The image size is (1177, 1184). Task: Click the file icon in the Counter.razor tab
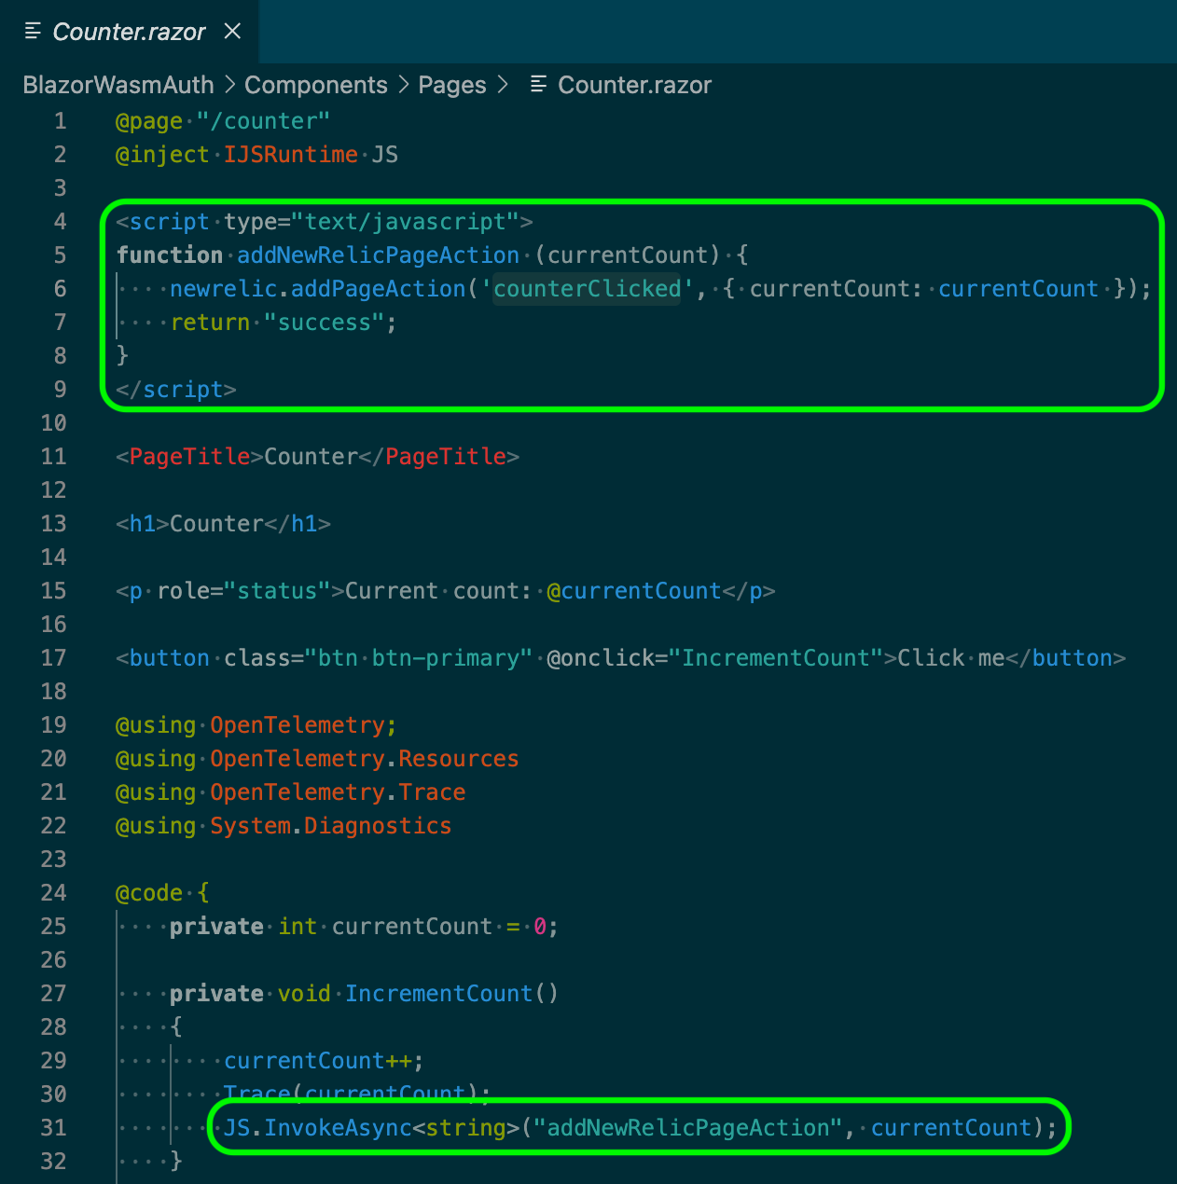pos(33,32)
